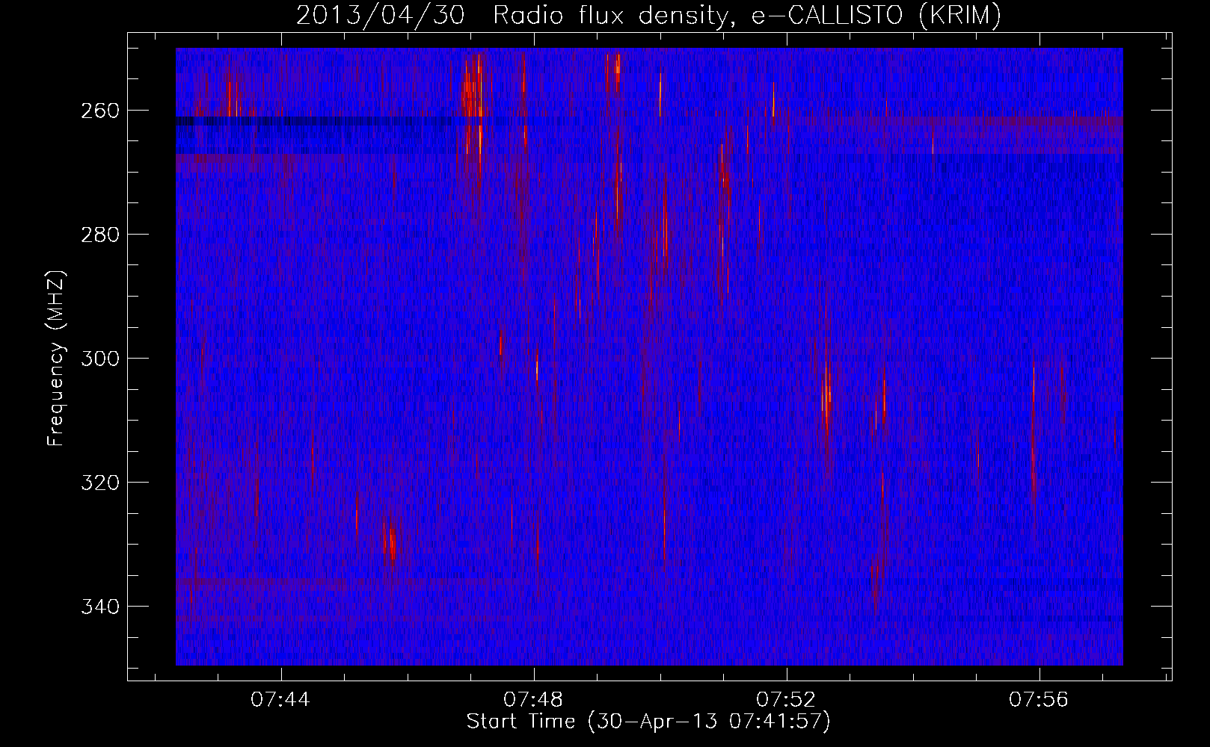Click the 07:56 time tick label
Image resolution: width=1210 pixels, height=747 pixels.
(x=1039, y=700)
